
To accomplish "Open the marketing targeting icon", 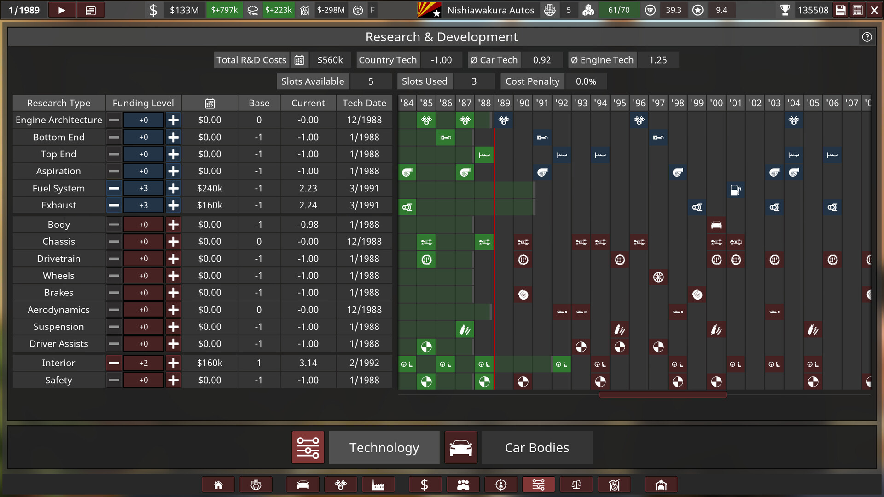I will pyautogui.click(x=501, y=484).
